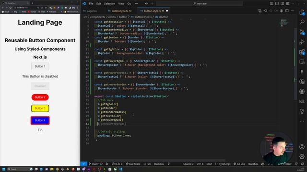Open the Edit menu
The width and height of the screenshot is (307, 172).
tap(99, 3)
